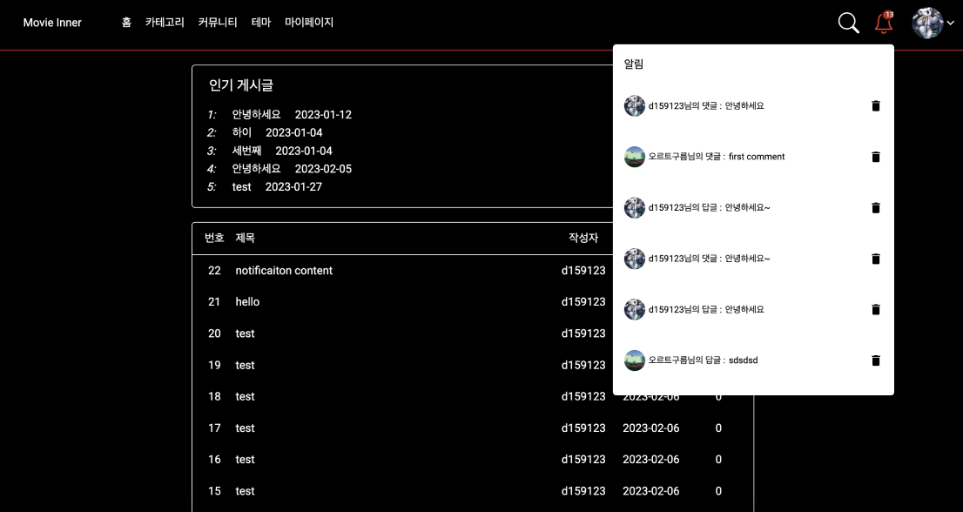This screenshot has width=963, height=512.
Task: Delete the 댓글 안녕하세요~ notification
Action: click(876, 259)
